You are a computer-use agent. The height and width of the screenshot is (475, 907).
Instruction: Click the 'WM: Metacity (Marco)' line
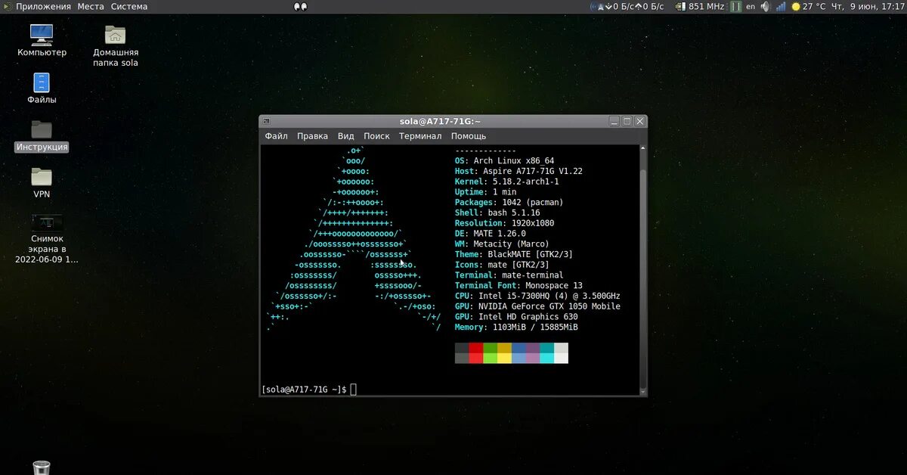(502, 244)
